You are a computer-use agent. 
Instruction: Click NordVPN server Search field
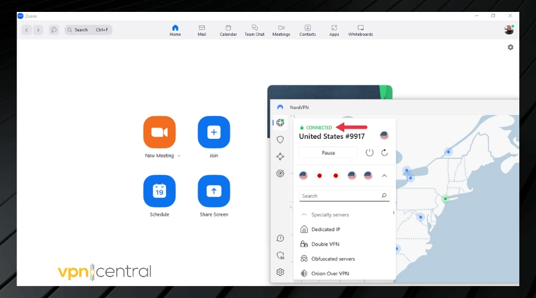coord(344,195)
